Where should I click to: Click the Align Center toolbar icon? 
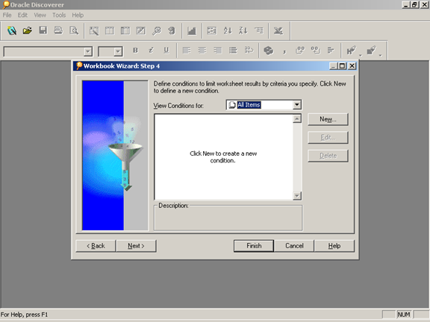coord(202,51)
